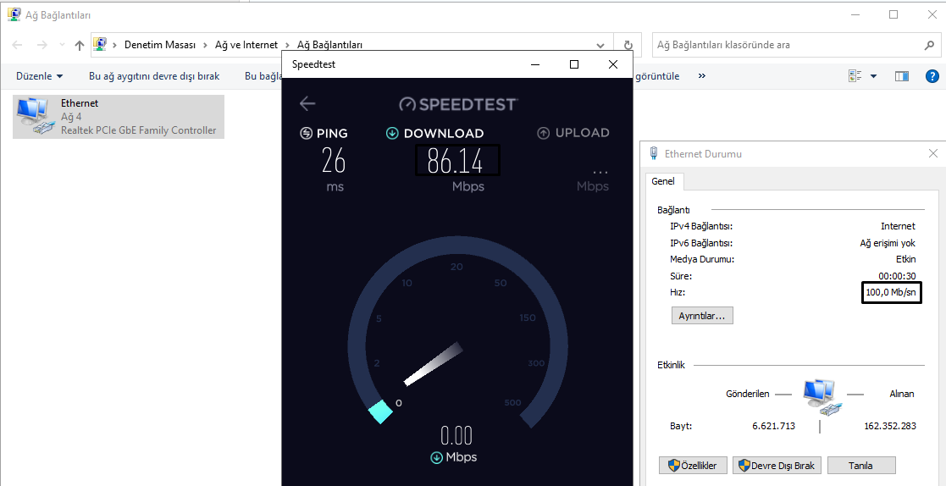The image size is (946, 486).
Task: Click Explorer forward navigation arrow
Action: tap(41, 45)
